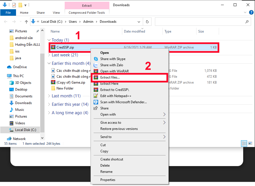255x186 pixels.
Task: Click the Scan with Microsoft Defender shield
Action: [96, 102]
